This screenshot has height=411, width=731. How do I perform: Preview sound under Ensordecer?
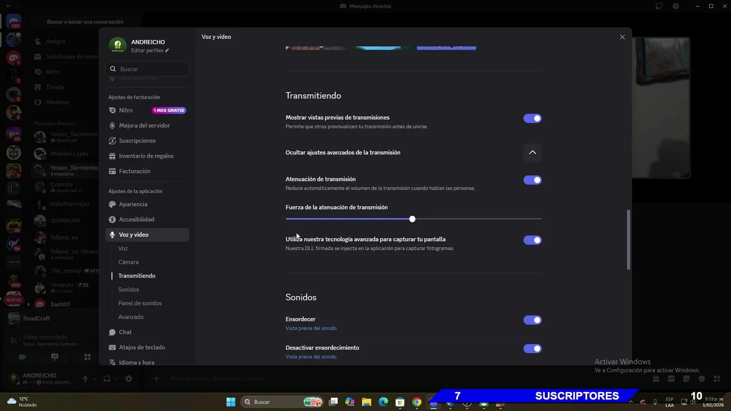click(x=311, y=328)
